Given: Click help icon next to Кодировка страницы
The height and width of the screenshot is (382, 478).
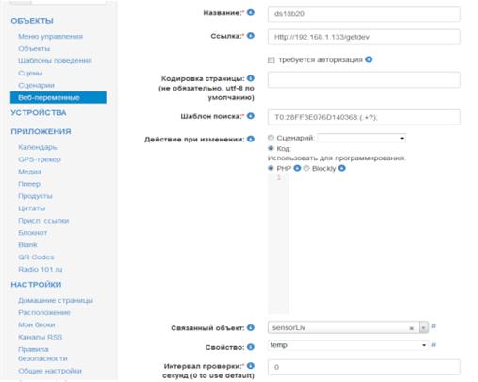Looking at the screenshot, I should 251,78.
